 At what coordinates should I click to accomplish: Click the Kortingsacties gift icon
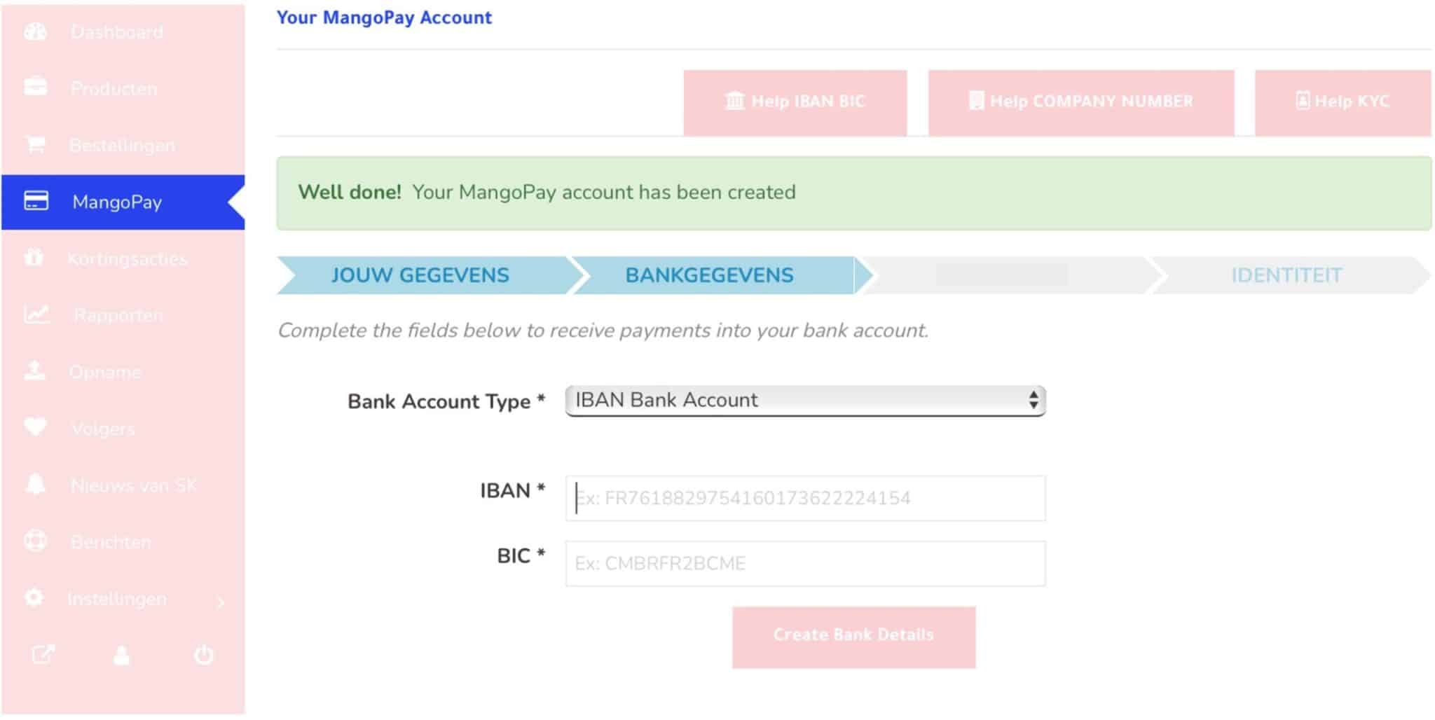(x=34, y=257)
